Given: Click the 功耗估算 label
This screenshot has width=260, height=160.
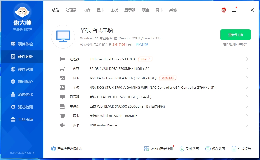Looking at the screenshot, I should (193, 149).
